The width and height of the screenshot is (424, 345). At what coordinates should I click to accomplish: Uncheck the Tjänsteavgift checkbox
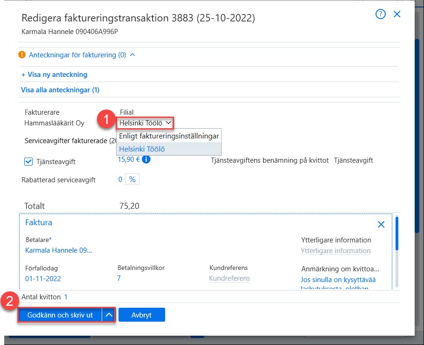pos(28,162)
